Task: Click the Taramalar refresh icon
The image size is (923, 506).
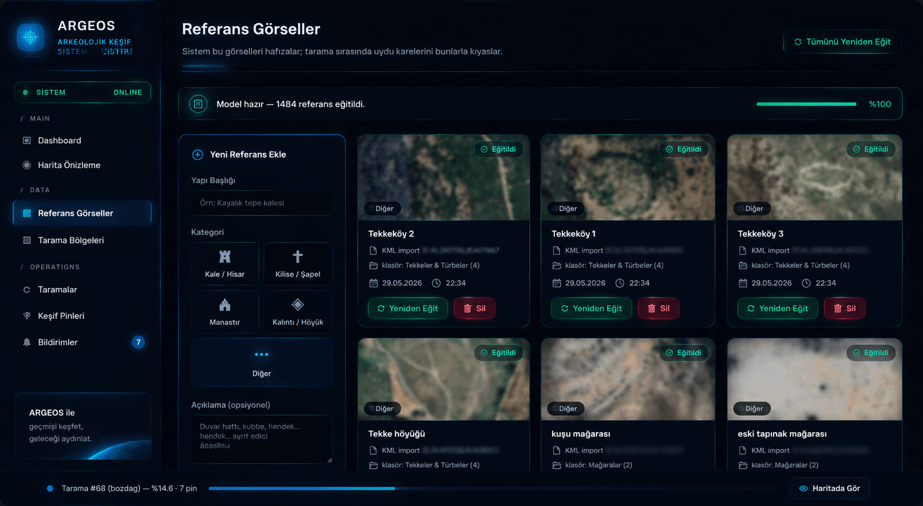Action: pyautogui.click(x=27, y=290)
